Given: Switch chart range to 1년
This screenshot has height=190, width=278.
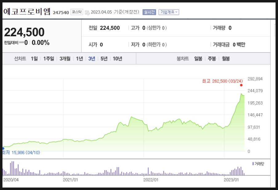Looking at the screenshot, I should [79, 59].
